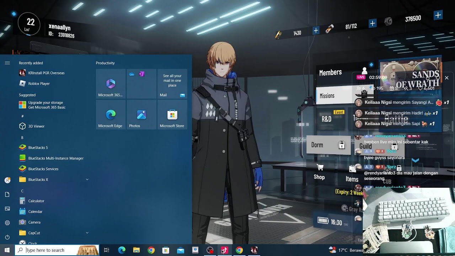The image size is (455, 256).
Task: Click the Productivity group heading
Action: (x=105, y=63)
